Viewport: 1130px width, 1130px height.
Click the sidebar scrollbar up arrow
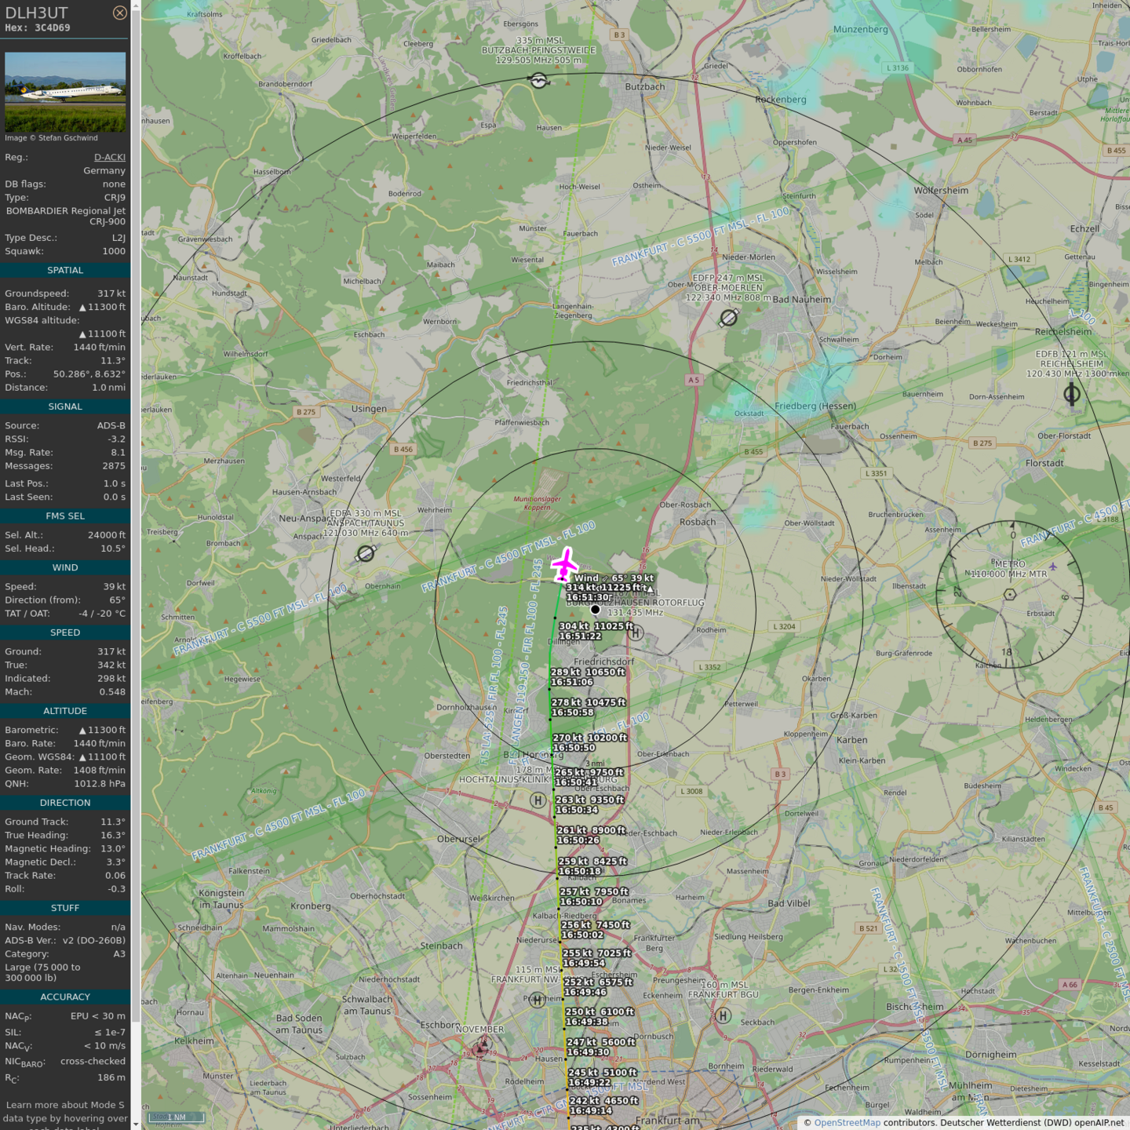136,5
